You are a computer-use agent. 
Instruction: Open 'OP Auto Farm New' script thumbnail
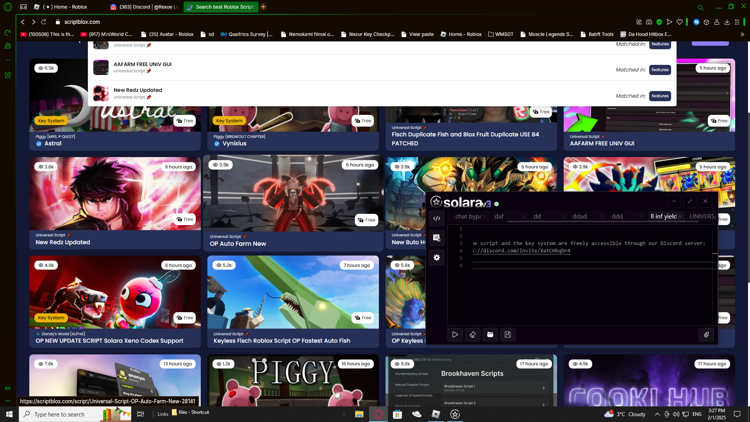[293, 193]
